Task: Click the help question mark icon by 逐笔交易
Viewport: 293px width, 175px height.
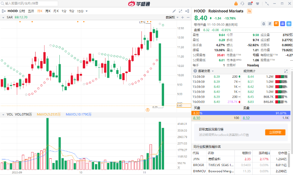Action: 195,71
